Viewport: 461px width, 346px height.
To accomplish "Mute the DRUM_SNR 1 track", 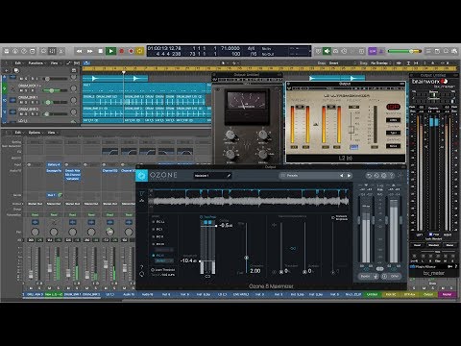I will pos(21,103).
